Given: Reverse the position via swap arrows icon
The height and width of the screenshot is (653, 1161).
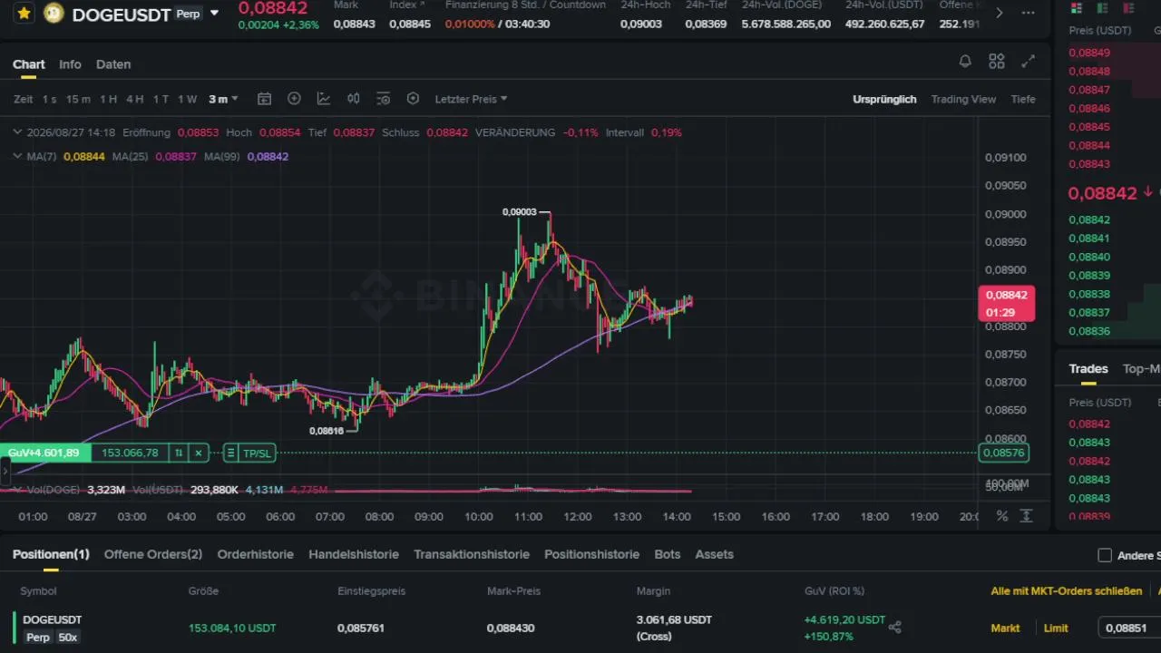Looking at the screenshot, I should click(179, 453).
